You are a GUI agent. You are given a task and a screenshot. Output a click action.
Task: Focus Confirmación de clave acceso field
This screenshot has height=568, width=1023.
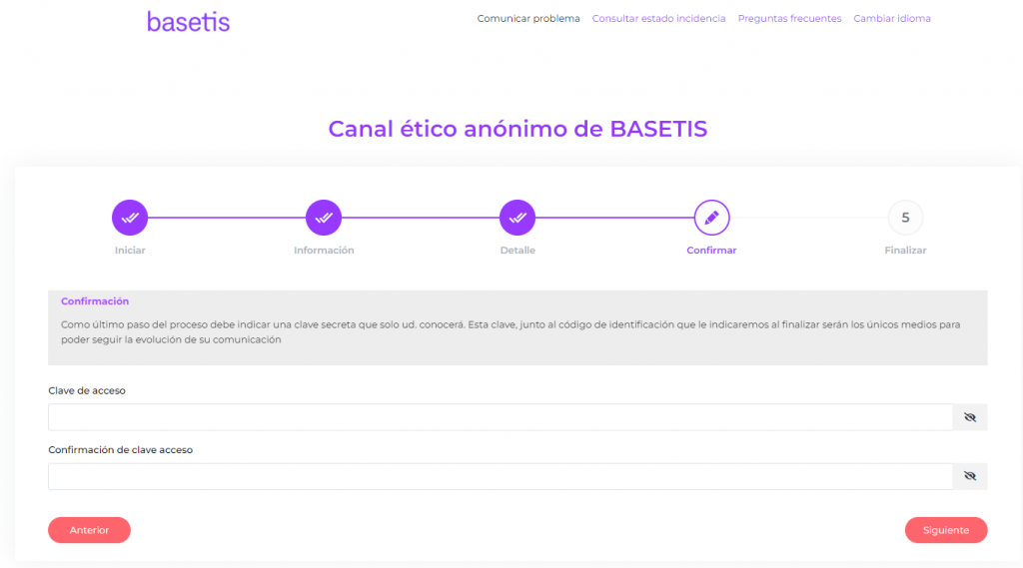point(500,476)
